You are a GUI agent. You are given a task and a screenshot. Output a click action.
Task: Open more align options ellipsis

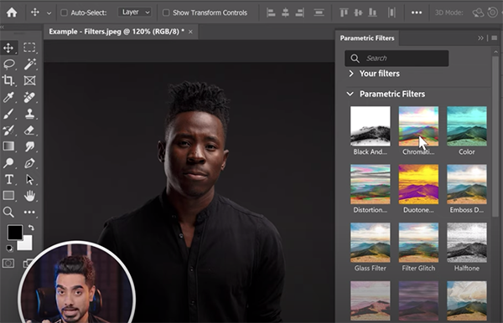[x=417, y=13]
